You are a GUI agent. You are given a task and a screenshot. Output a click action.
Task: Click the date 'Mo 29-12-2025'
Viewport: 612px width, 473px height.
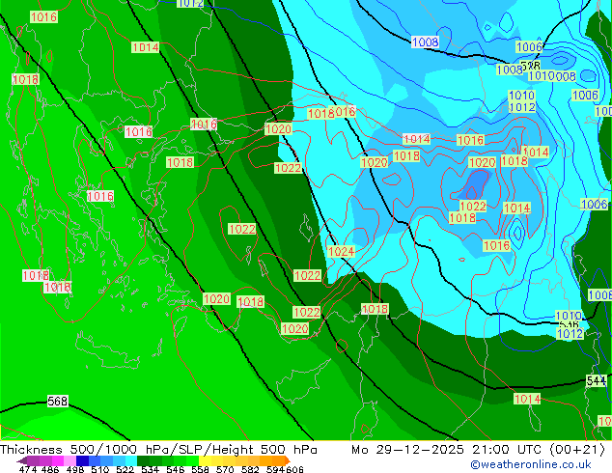coord(408,450)
